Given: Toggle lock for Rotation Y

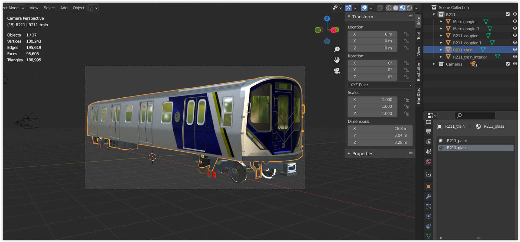Looking at the screenshot, I should pyautogui.click(x=407, y=70).
